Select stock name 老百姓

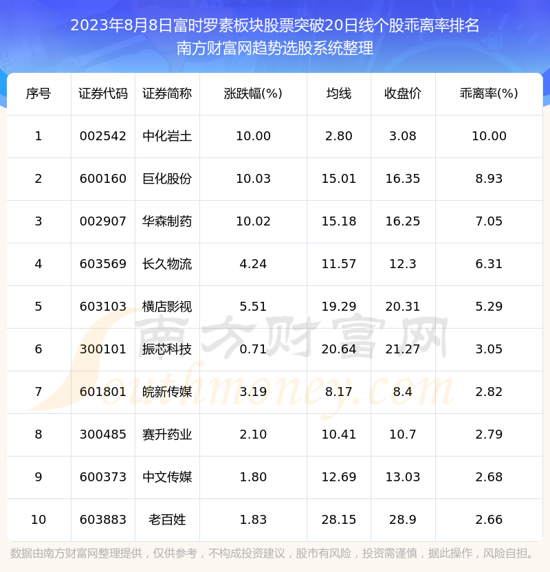point(167,520)
